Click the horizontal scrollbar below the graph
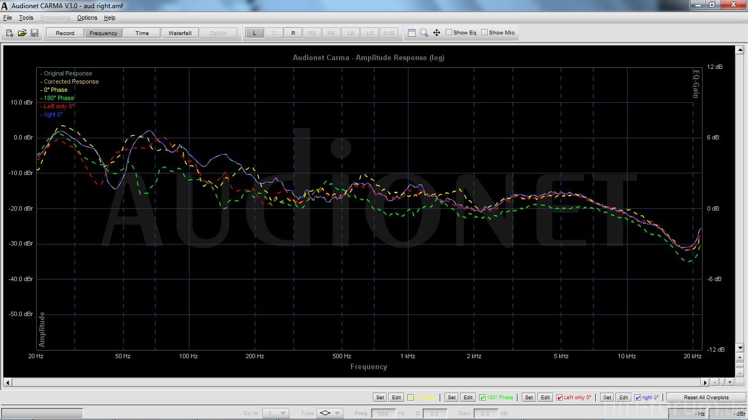Screen dimensions: 748x420 [x=356, y=382]
